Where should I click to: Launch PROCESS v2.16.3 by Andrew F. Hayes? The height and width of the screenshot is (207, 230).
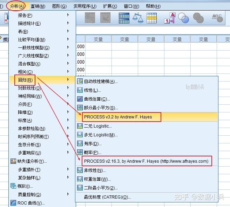click(x=147, y=161)
